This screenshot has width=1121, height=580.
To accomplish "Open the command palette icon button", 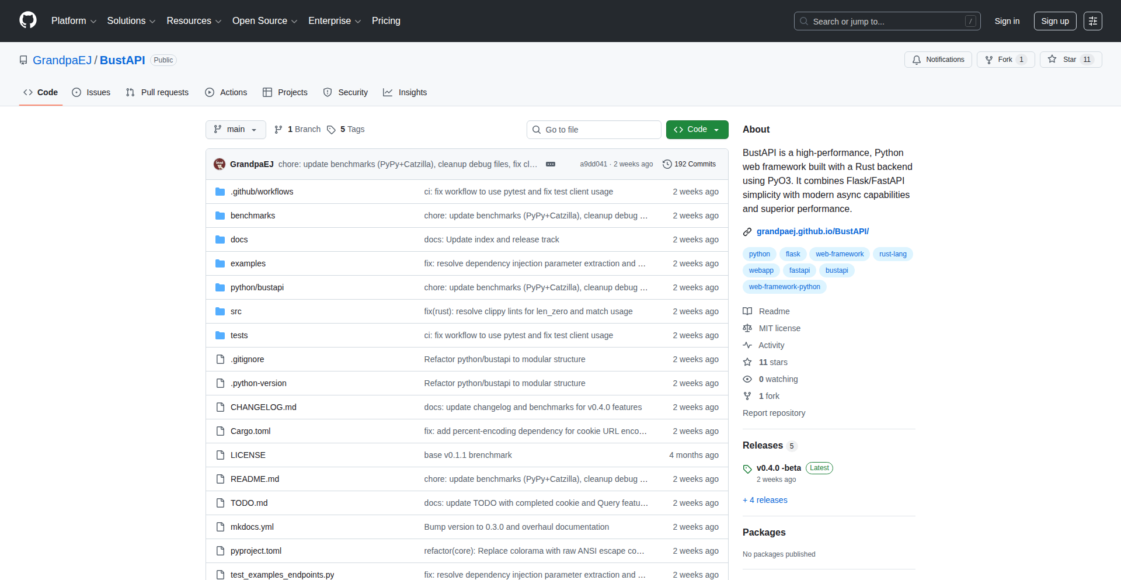I will (1093, 21).
